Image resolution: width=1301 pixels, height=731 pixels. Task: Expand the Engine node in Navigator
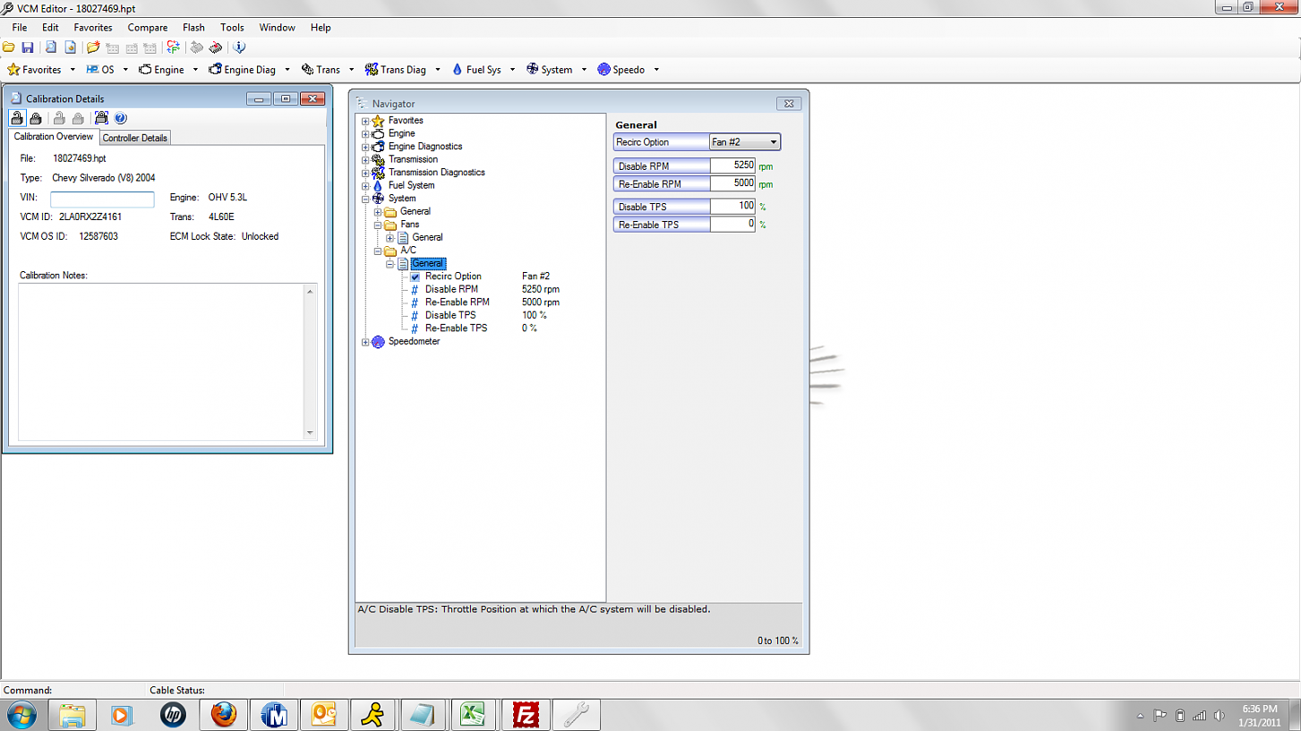click(365, 134)
